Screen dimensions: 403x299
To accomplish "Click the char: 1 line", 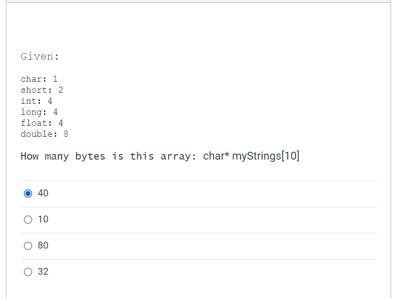I will coord(39,79).
